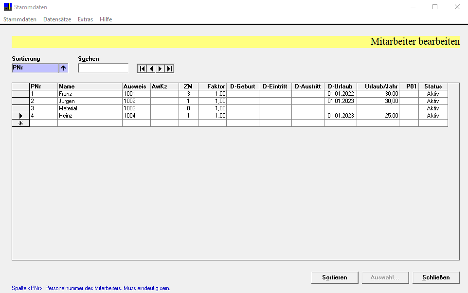Select D-Urlaub cell 01.01.2022
Screen dimensions: 468x293
point(340,94)
